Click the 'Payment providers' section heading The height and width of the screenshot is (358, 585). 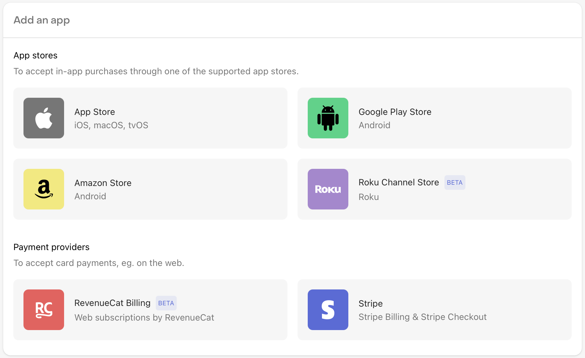click(51, 247)
